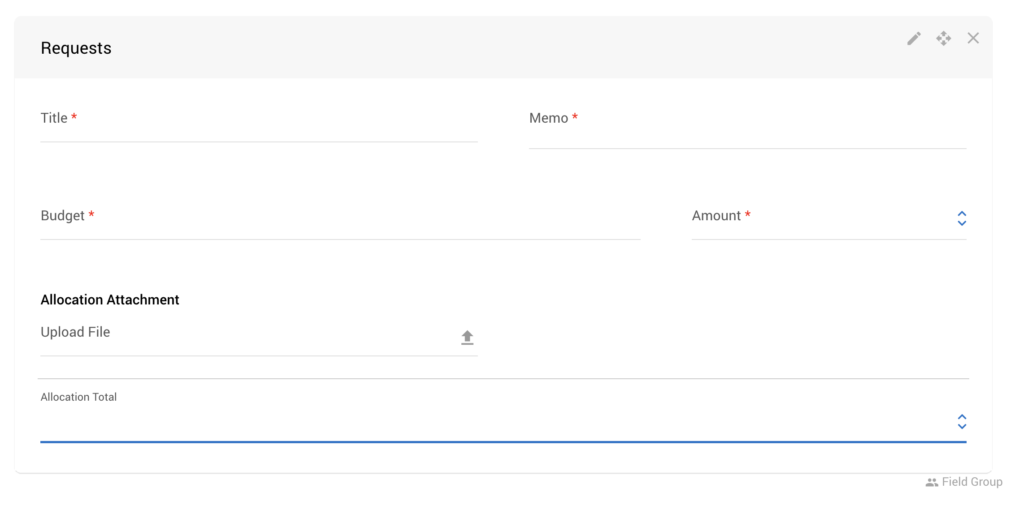Click the upload arrow icon for Upload File
The width and height of the screenshot is (1015, 505).
point(467,338)
